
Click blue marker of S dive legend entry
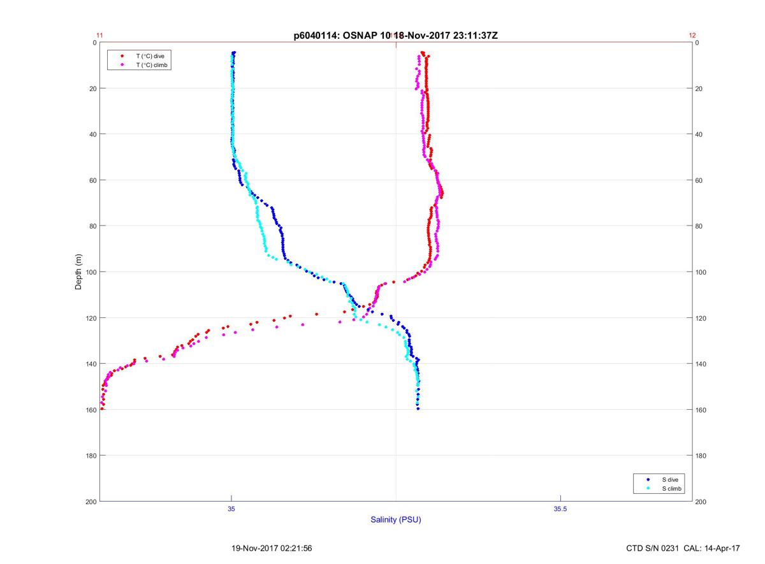click(648, 479)
